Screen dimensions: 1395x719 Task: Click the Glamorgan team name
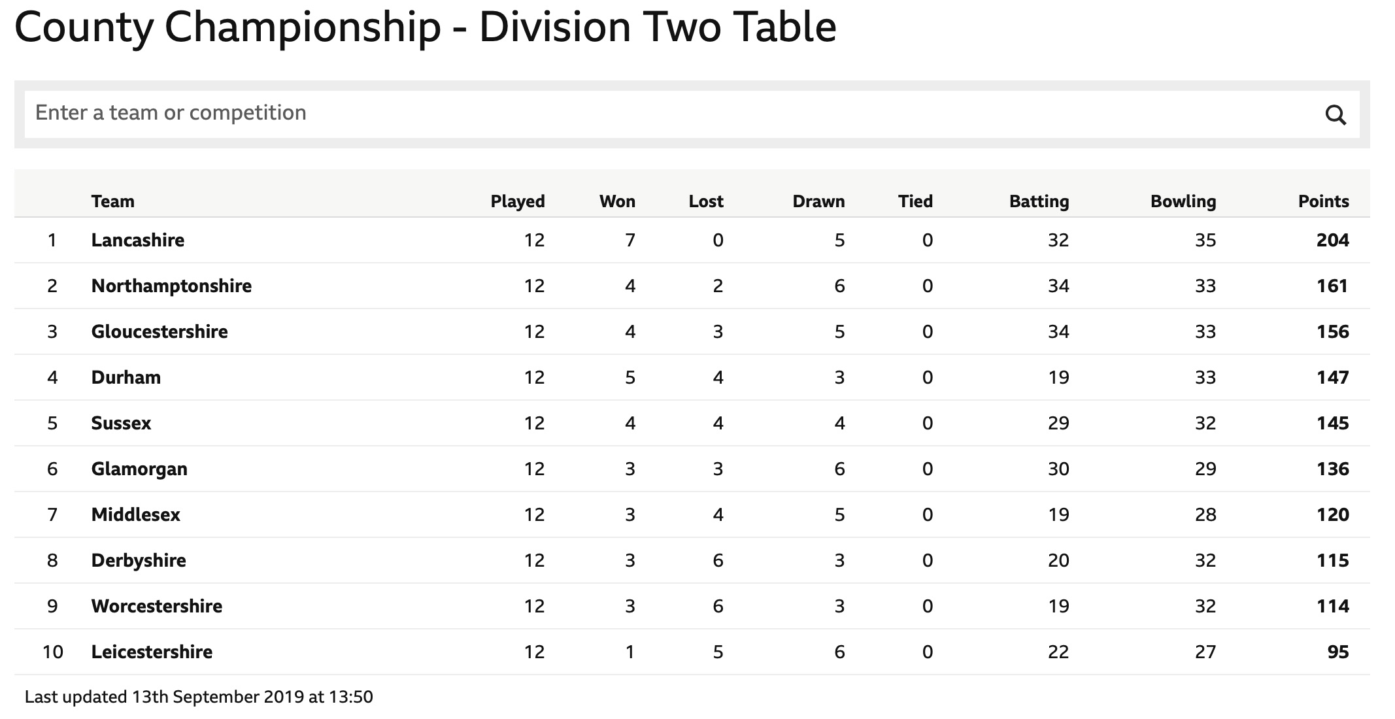(x=139, y=469)
